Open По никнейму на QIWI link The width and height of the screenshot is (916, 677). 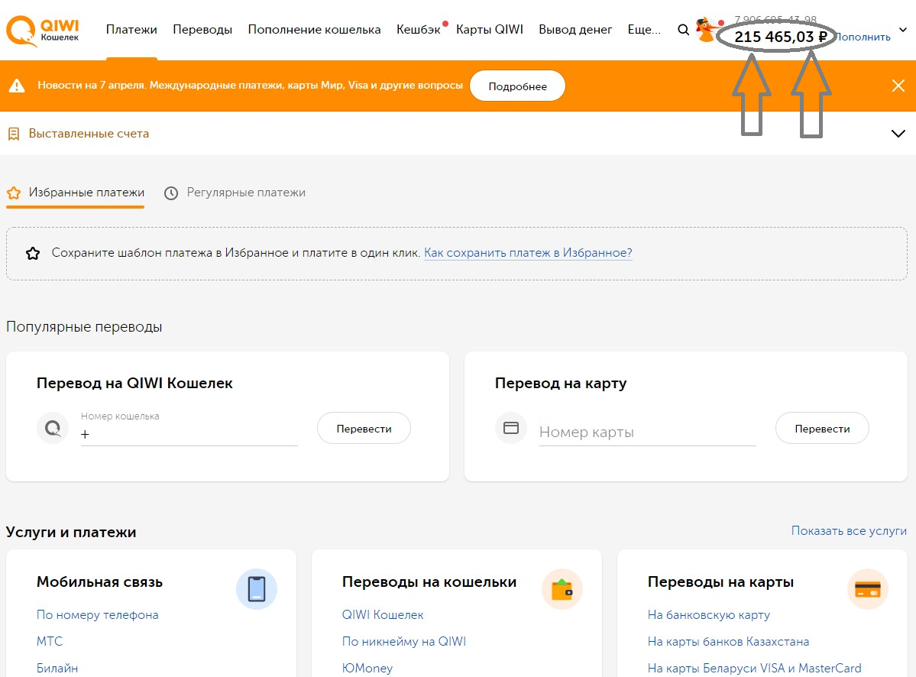404,641
